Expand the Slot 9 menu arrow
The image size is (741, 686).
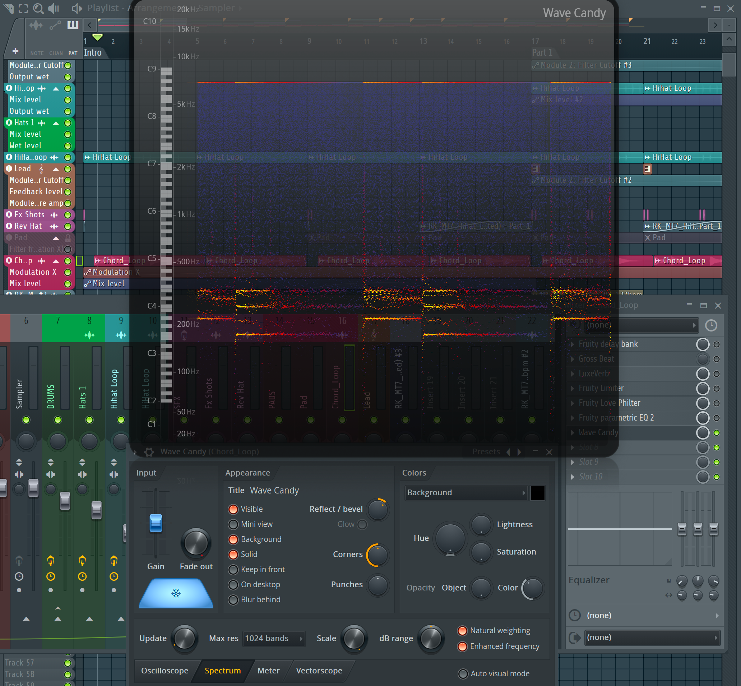pos(572,462)
